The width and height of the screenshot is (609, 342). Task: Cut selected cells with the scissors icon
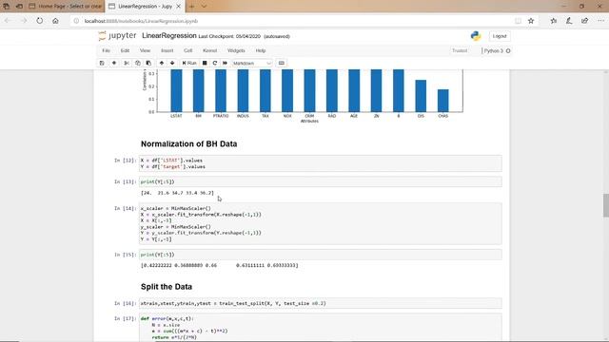127,63
